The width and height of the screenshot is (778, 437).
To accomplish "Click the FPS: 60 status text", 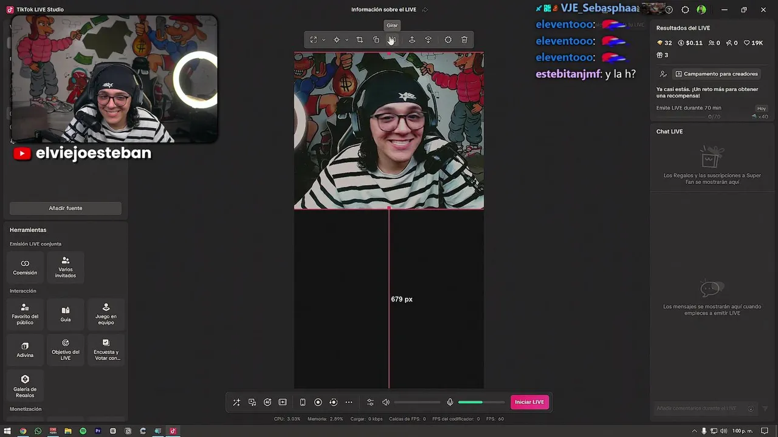I will coord(495,419).
